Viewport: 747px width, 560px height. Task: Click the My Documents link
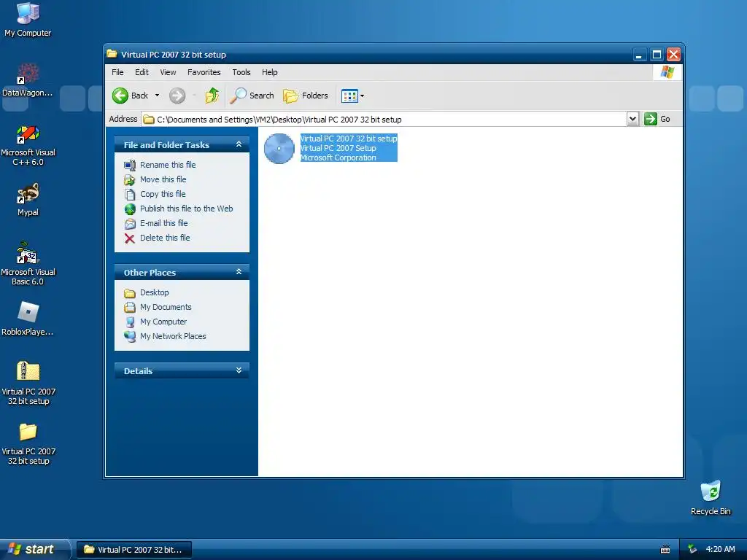coord(166,307)
